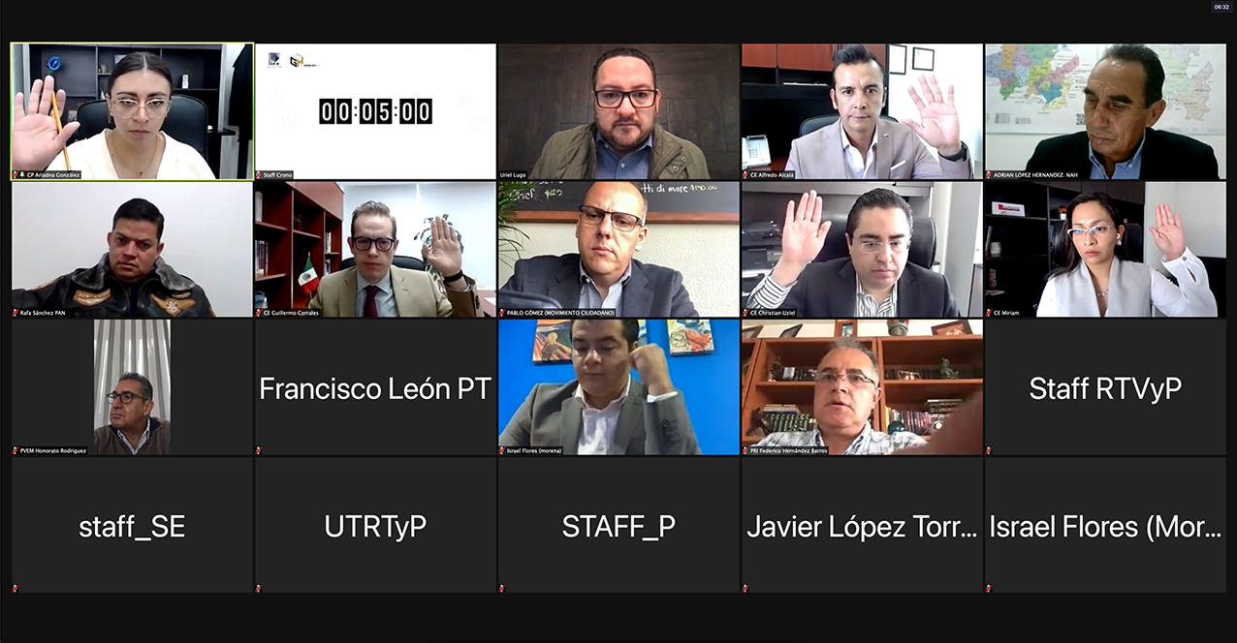Click muted mic icon beside CE Miriam
This screenshot has height=643, width=1237.
point(989,313)
